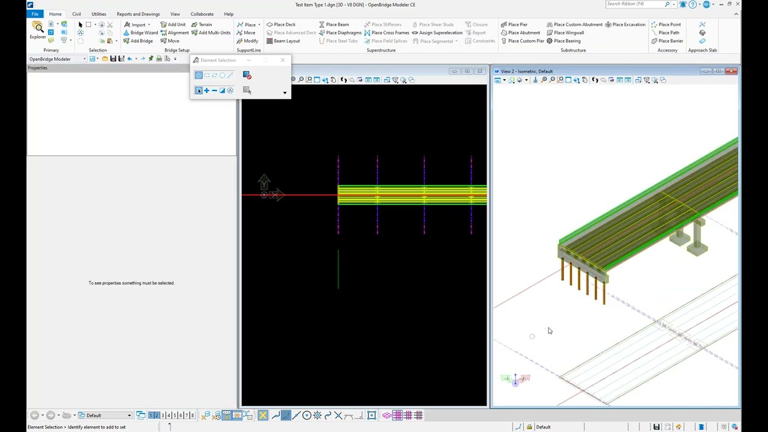The image size is (768, 432).
Task: Switch to the Civil ribbon tab
Action: point(76,14)
